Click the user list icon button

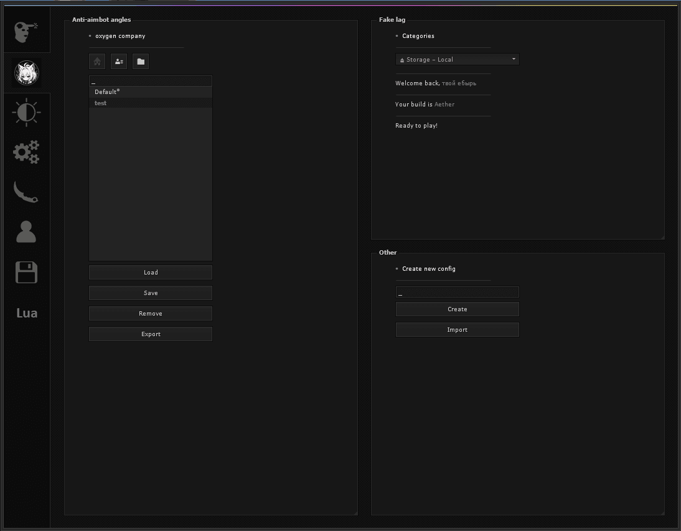119,61
